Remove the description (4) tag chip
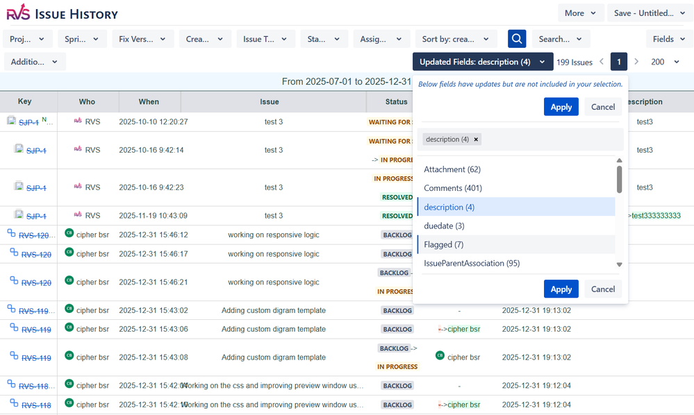 476,139
